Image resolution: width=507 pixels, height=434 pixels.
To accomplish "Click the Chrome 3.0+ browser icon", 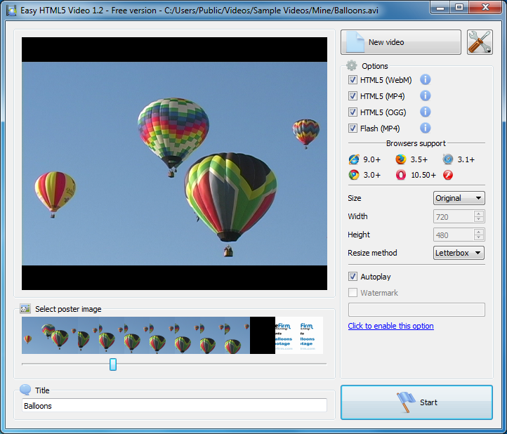I will (354, 175).
